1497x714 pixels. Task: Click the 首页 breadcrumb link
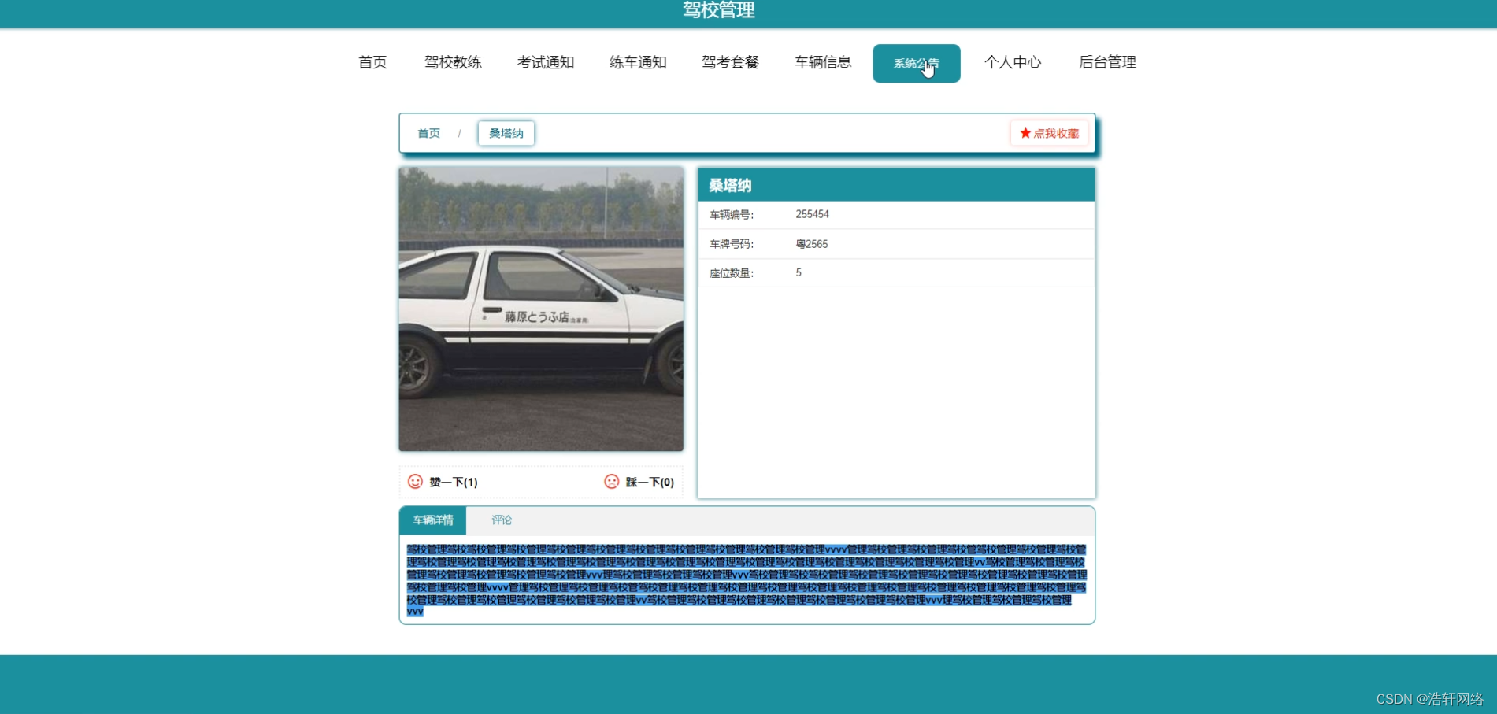click(428, 133)
